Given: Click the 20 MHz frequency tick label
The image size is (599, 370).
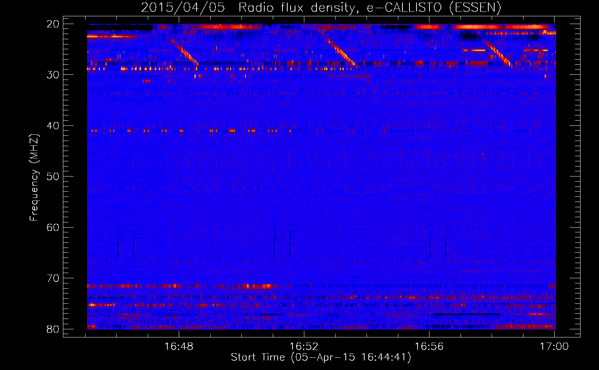Looking at the screenshot, I should click(x=53, y=24).
